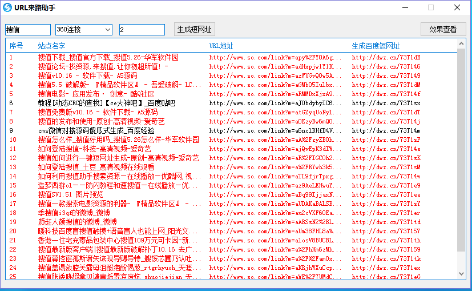Select row 搜值v10.16 - 软件下载- A5源码
Screen dimensions: 472x291
click(231, 75)
